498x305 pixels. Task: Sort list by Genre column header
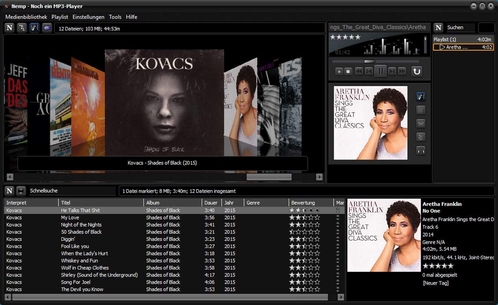tap(266, 203)
